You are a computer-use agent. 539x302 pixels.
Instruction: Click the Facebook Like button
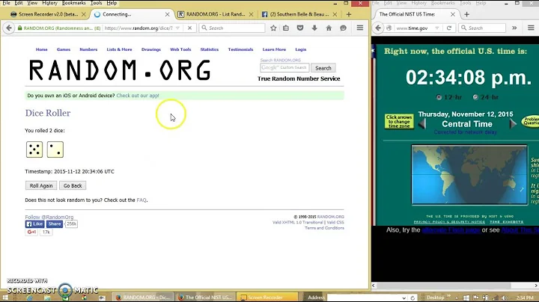pos(34,224)
